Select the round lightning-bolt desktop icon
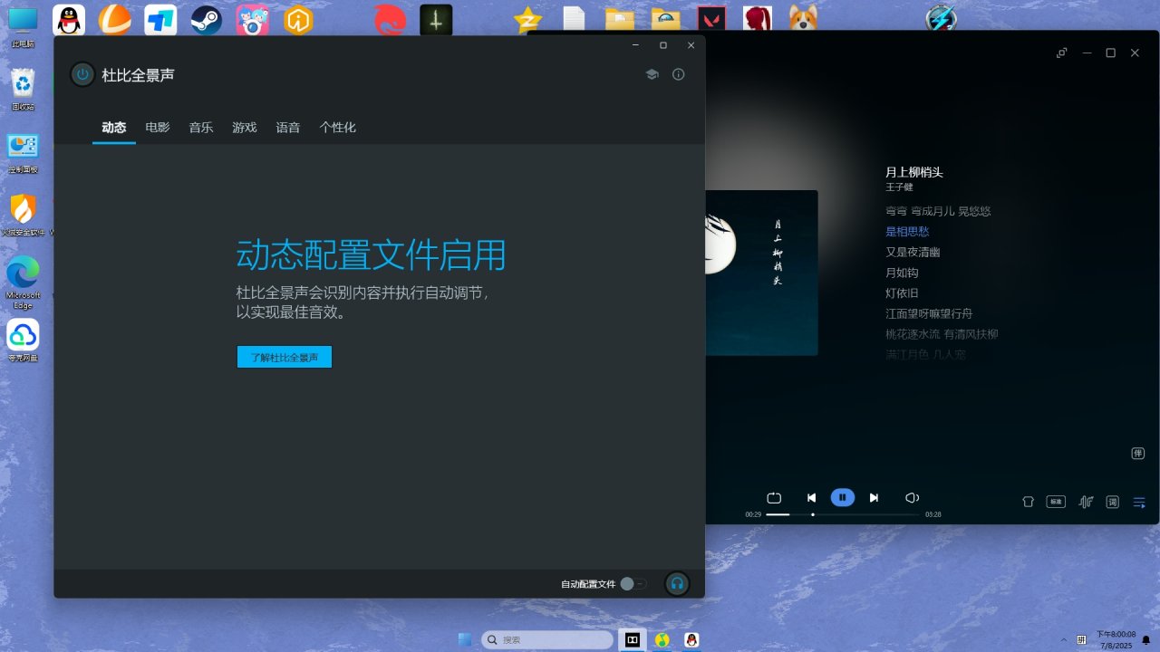The image size is (1160, 652). pos(942,19)
